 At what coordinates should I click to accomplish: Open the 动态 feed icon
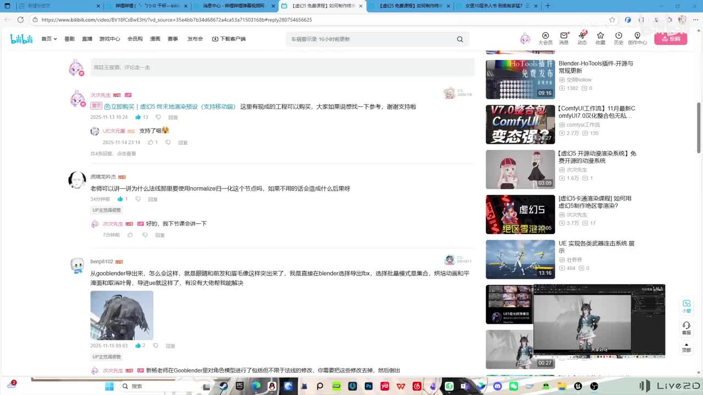click(582, 38)
